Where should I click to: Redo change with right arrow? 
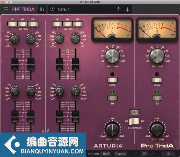pyautogui.click(x=153, y=154)
